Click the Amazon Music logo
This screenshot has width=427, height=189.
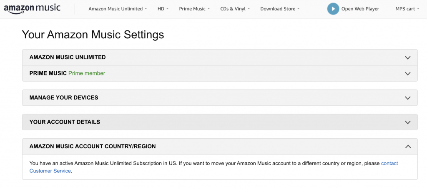pyautogui.click(x=32, y=8)
